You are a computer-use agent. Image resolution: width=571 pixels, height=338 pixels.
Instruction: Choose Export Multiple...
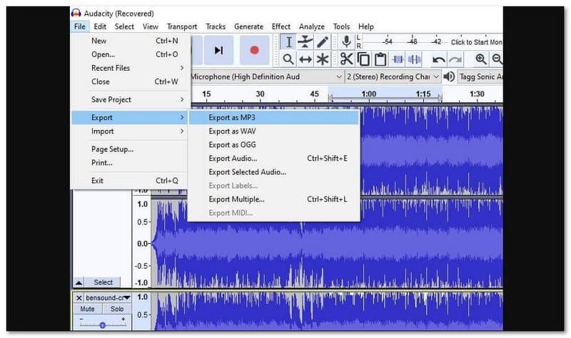(x=274, y=199)
